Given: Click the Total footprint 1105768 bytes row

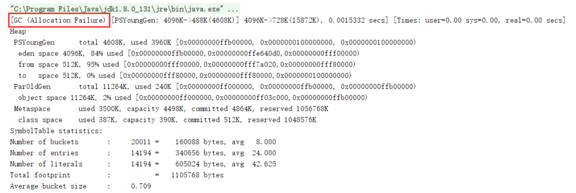Looking at the screenshot, I should click(116, 175).
